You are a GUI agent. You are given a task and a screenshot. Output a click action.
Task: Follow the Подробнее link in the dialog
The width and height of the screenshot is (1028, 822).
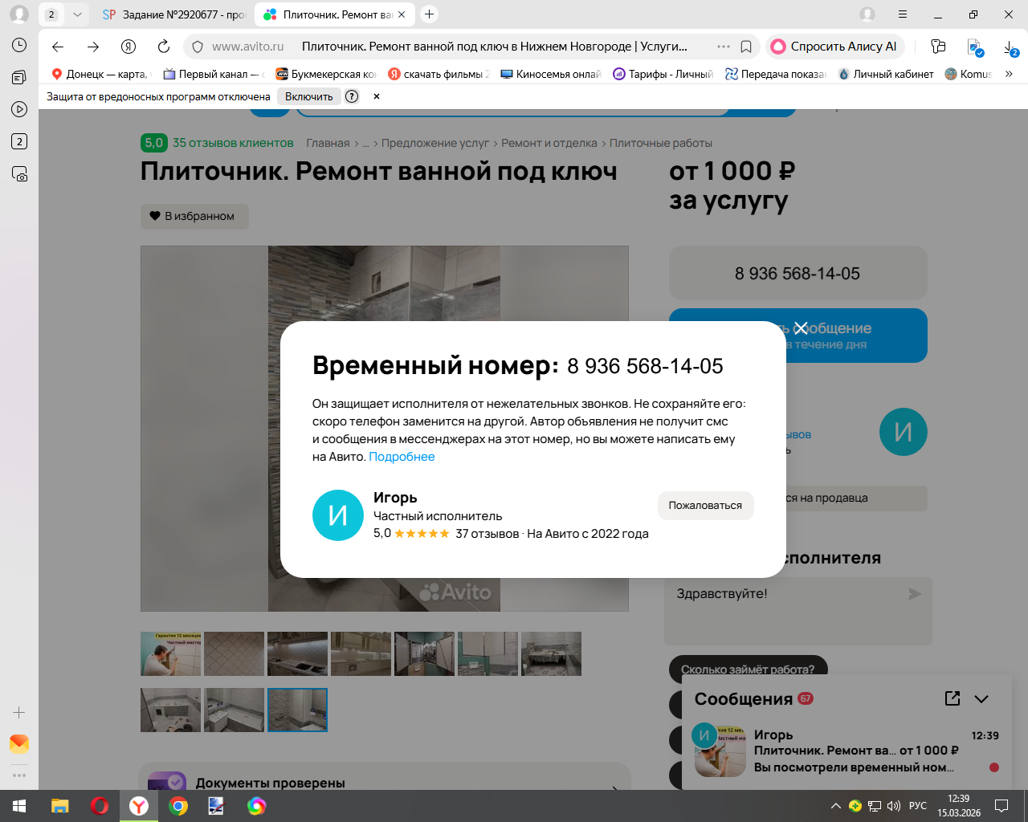click(x=402, y=457)
